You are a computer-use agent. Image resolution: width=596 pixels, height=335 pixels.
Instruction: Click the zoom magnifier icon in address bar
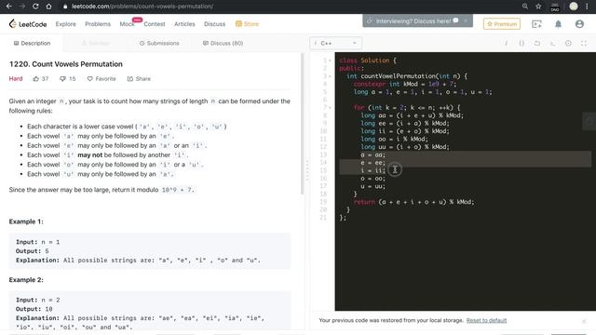(x=525, y=7)
